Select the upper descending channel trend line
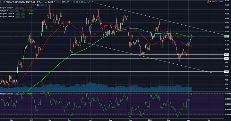 coord(160,19)
